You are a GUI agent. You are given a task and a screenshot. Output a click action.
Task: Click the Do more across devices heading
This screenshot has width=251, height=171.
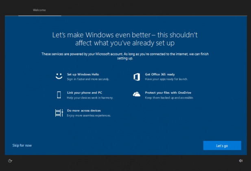coord(84,111)
